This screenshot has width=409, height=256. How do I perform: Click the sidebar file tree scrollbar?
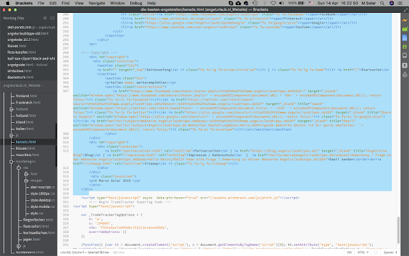[x=56, y=145]
